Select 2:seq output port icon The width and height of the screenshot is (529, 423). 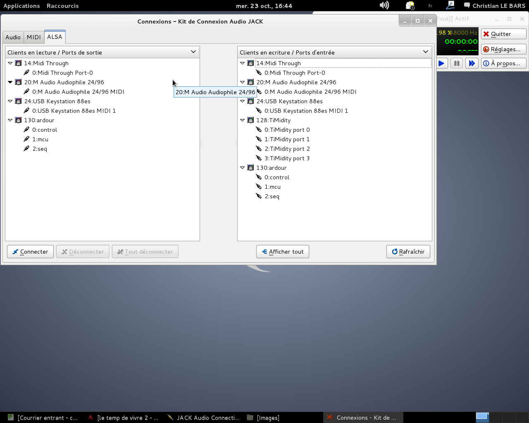[26, 149]
